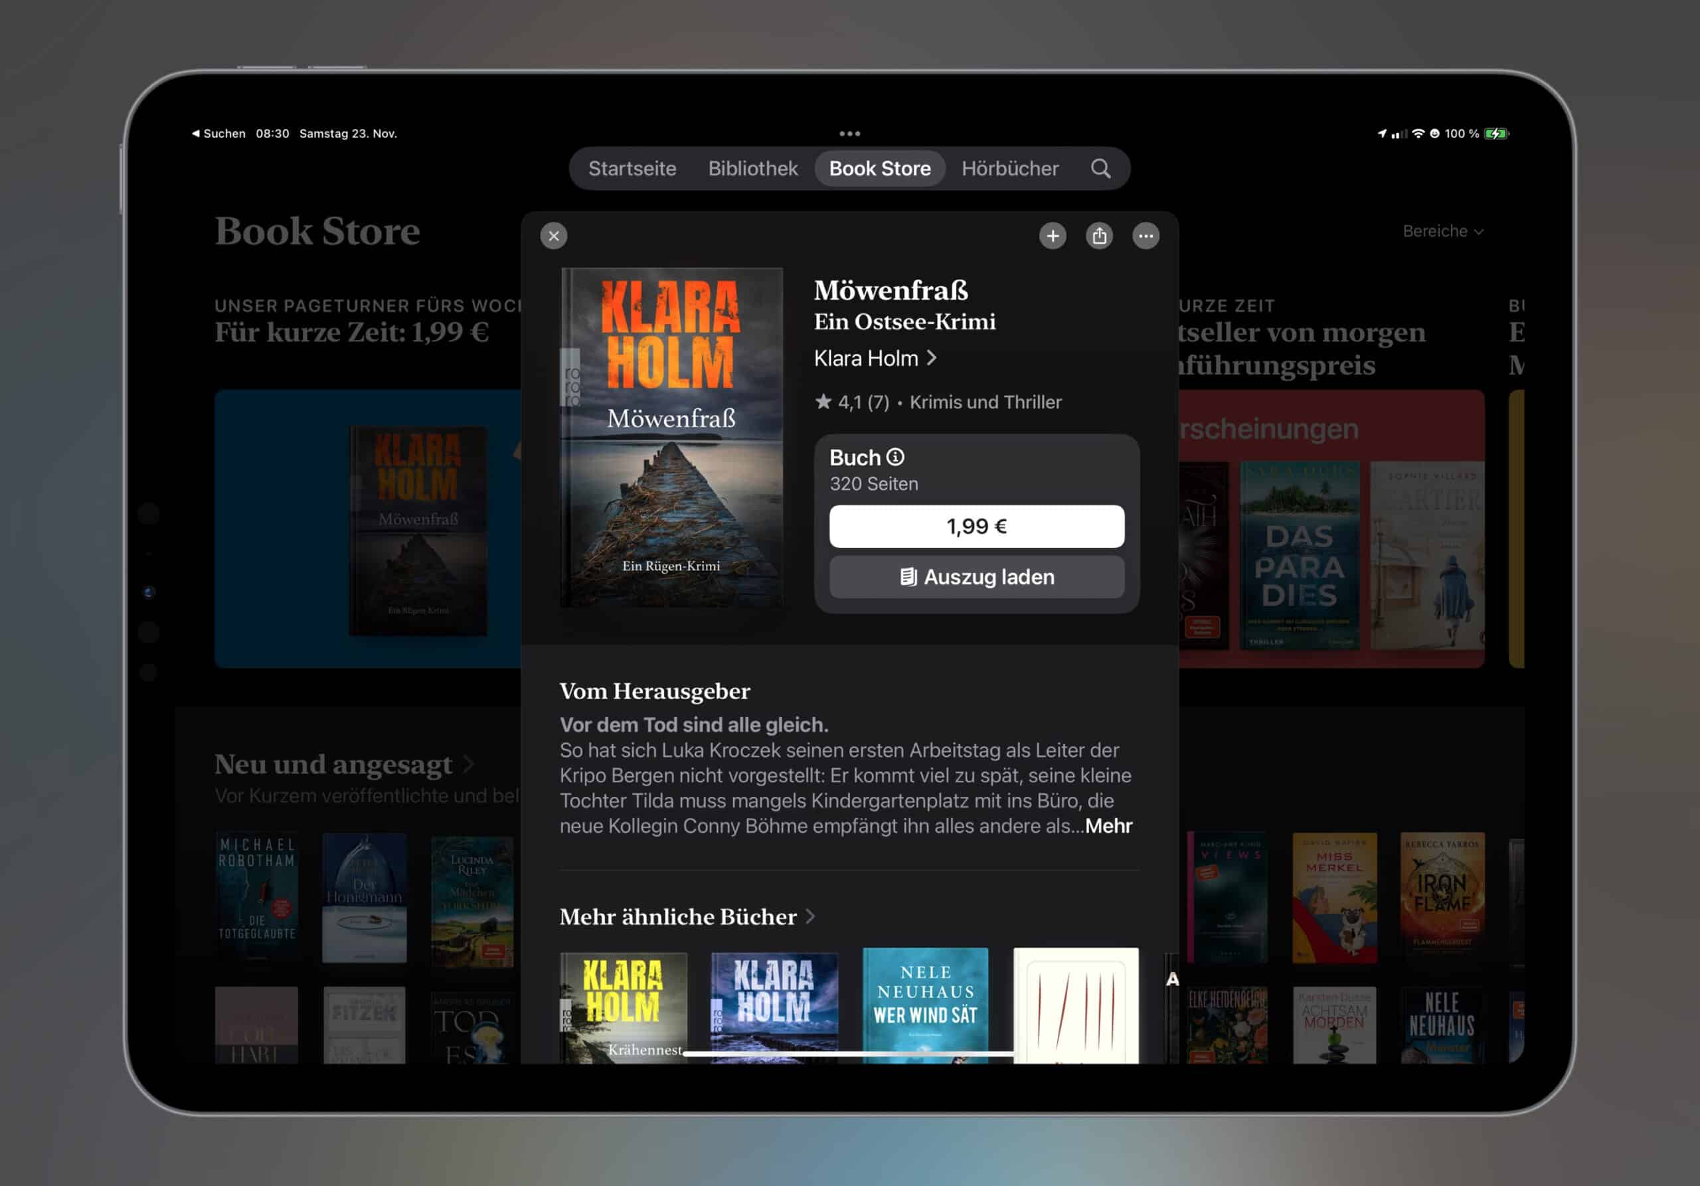
Task: Open Möwenfraß cover in the background banner
Action: pos(418,530)
